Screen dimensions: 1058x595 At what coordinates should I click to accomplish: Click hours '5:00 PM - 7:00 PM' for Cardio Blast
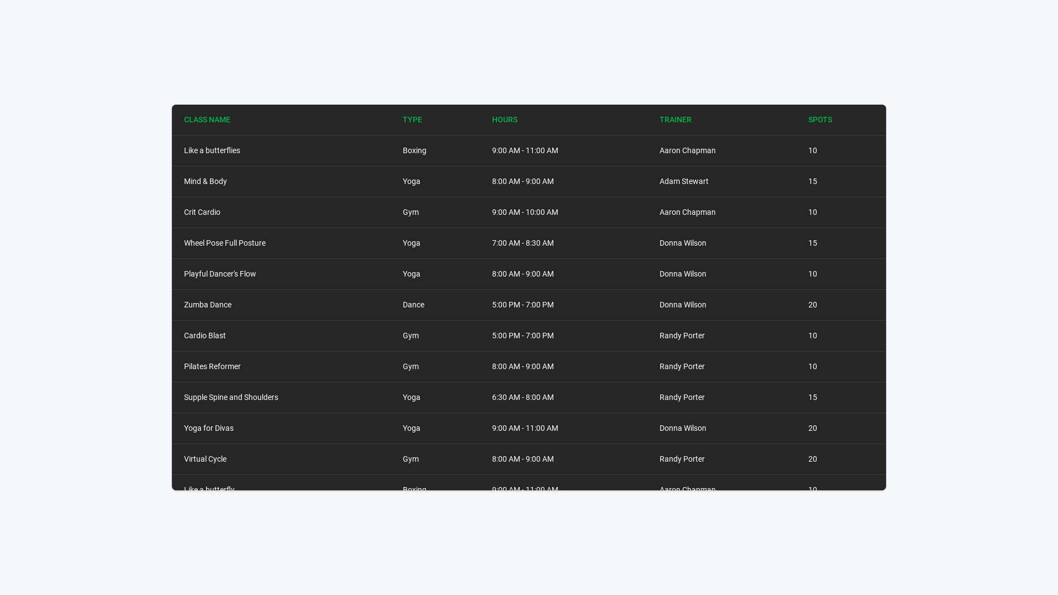coord(523,336)
